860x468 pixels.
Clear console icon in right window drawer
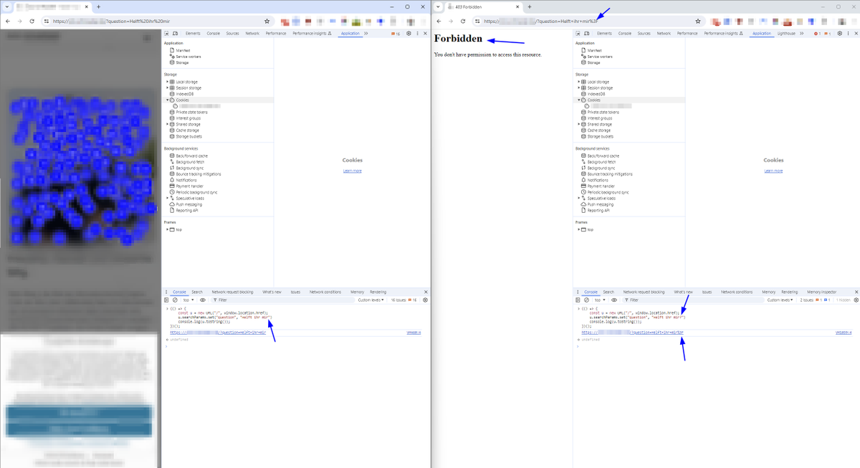click(586, 300)
